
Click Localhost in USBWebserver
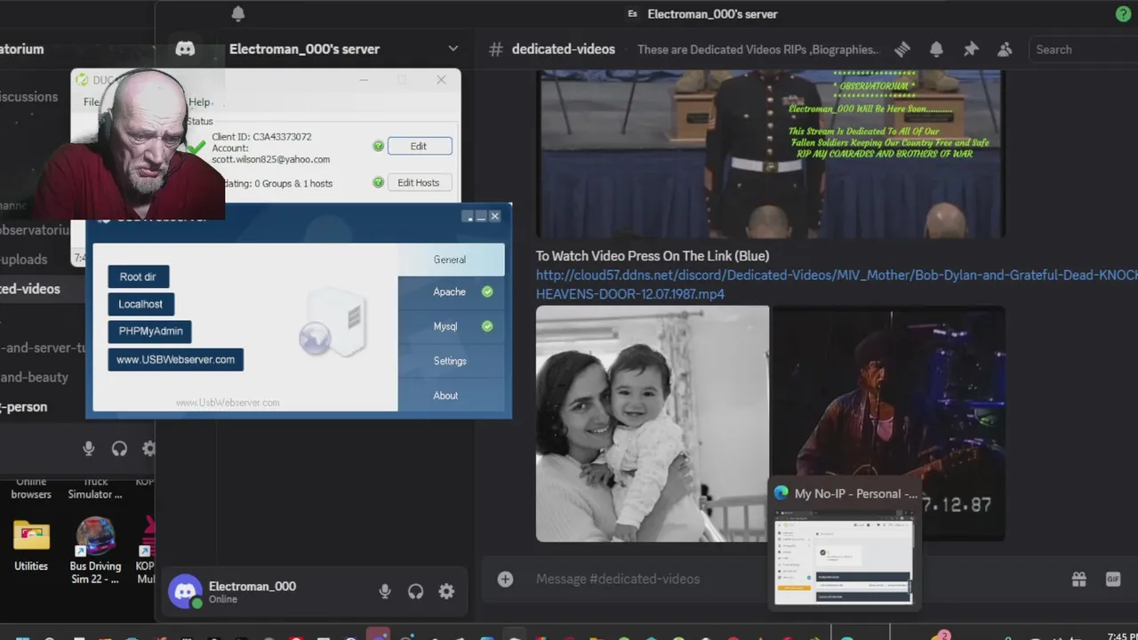140,304
